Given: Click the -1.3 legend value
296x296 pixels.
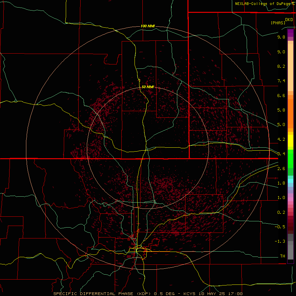Looking at the screenshot, I should point(280,241).
